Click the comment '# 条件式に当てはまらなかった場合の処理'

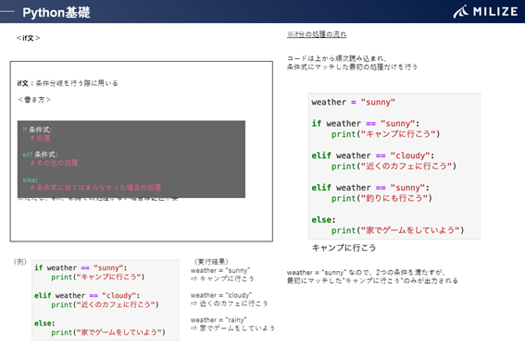point(95,188)
